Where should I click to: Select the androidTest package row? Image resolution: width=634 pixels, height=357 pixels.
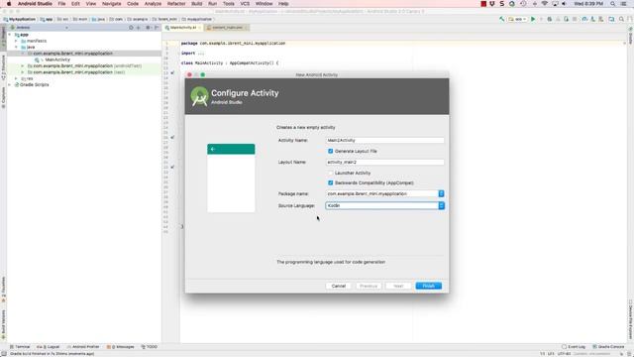84,66
